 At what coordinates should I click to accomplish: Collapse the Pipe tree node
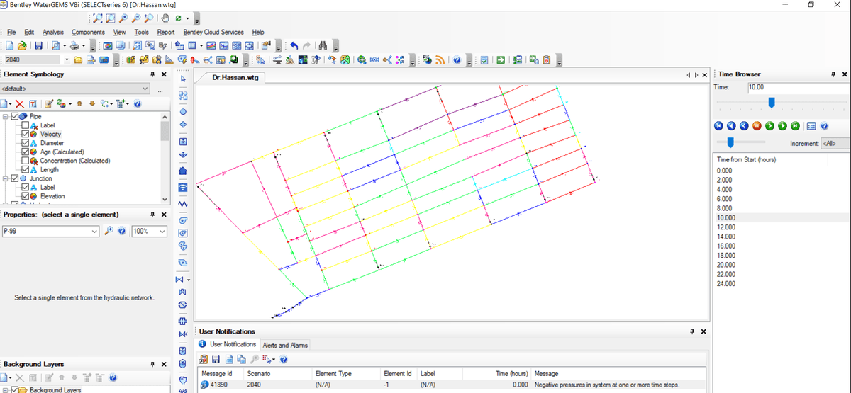click(6, 116)
